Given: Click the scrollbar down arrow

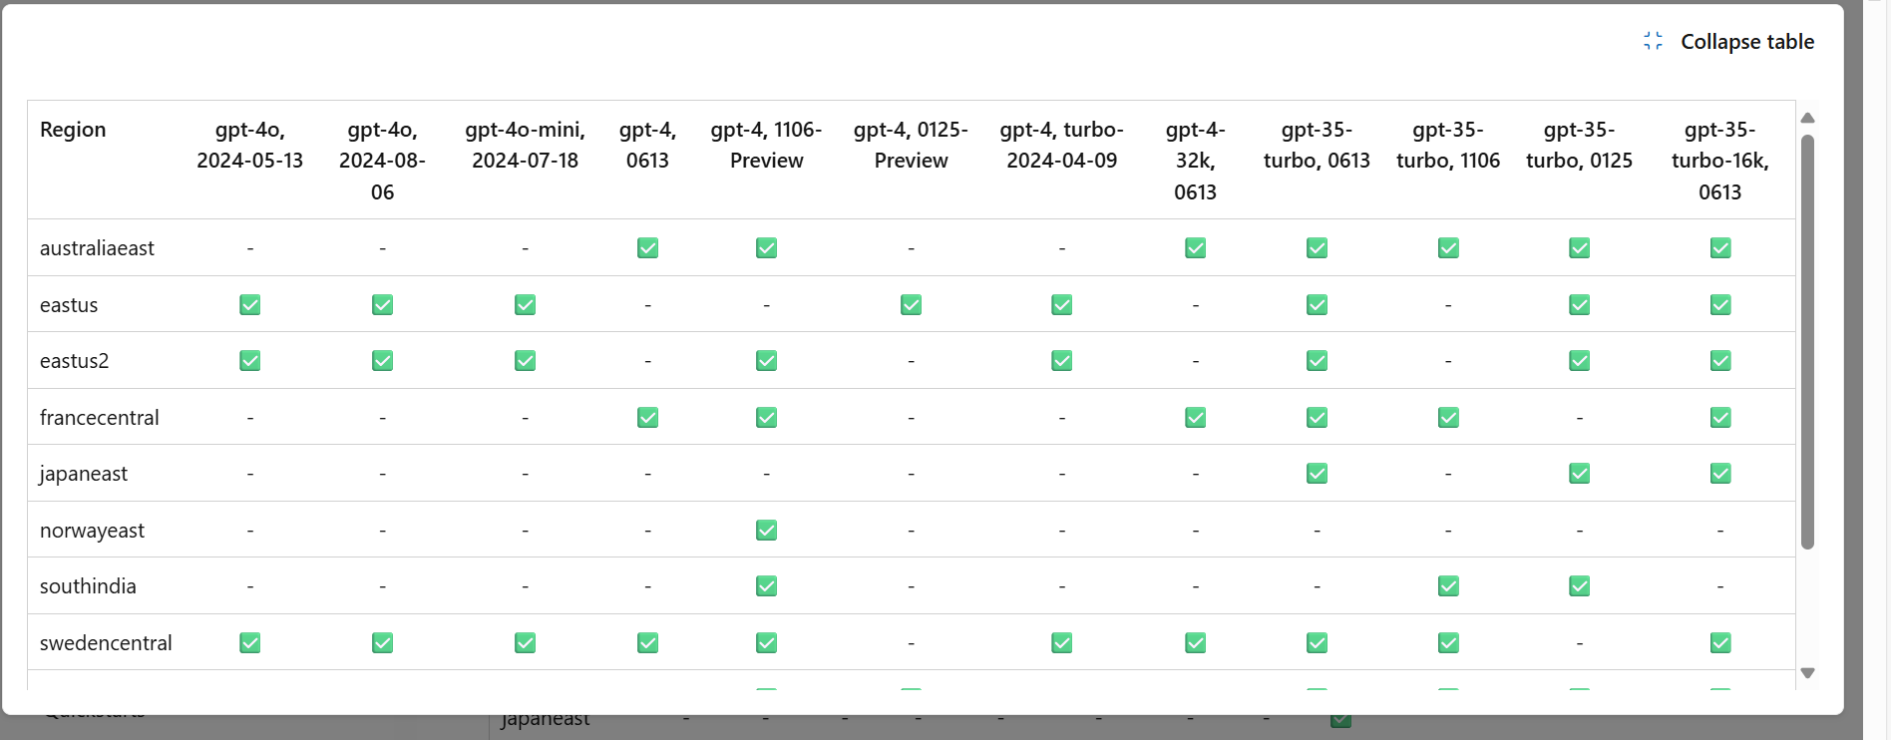Looking at the screenshot, I should 1807,673.
